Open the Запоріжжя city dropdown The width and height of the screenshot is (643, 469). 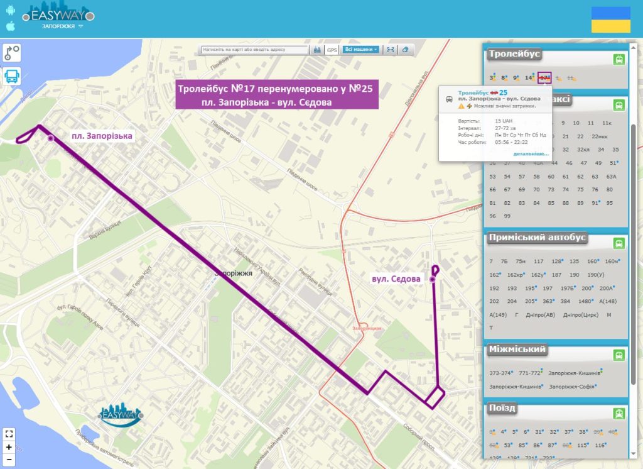point(62,26)
